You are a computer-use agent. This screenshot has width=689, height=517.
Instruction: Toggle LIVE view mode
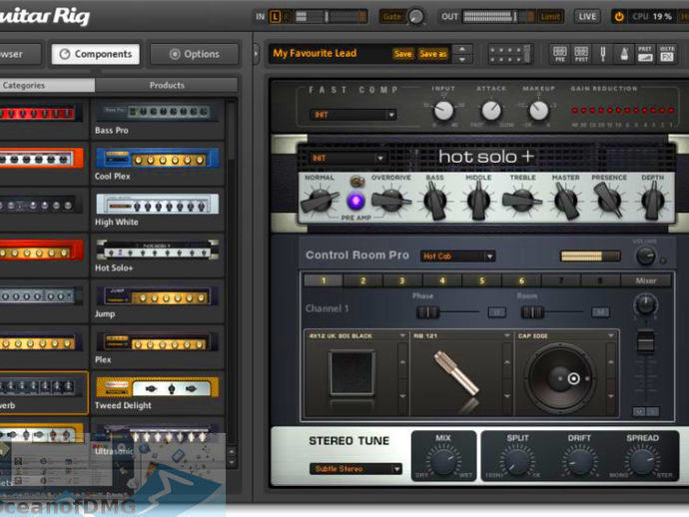point(587,17)
